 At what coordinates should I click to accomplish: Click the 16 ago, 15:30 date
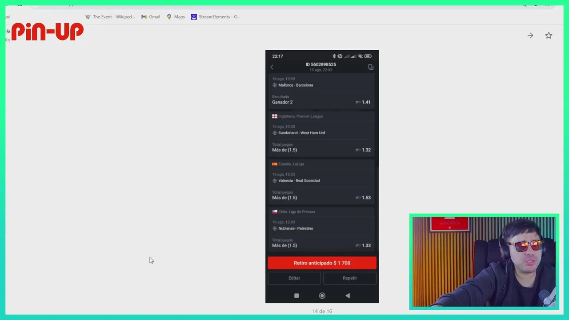284,175
